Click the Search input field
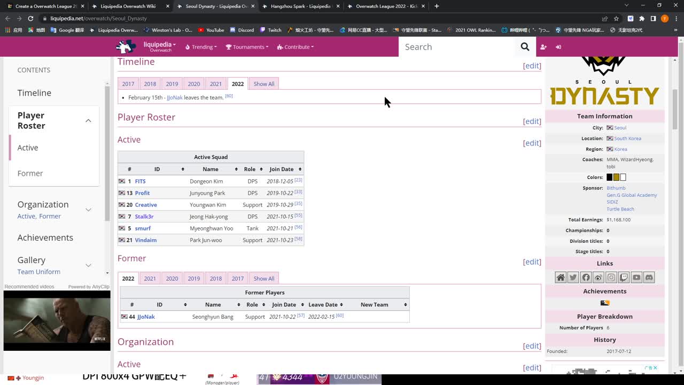Viewport: 684px width, 385px height. pos(457,47)
